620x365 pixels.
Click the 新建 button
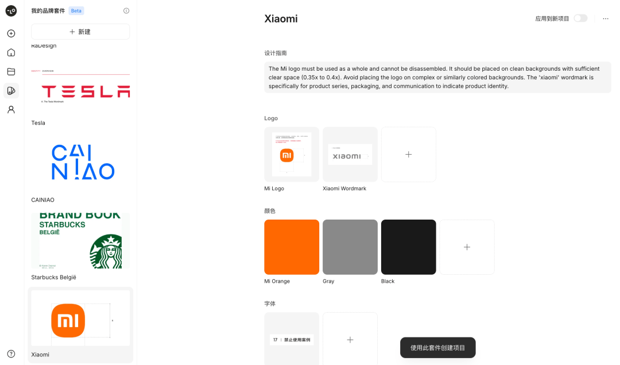click(80, 32)
